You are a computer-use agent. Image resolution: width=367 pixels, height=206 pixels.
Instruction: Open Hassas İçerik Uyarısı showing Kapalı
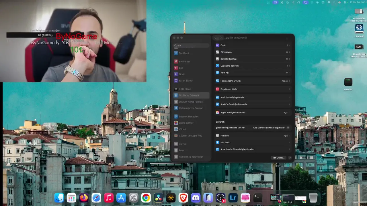pos(253,81)
